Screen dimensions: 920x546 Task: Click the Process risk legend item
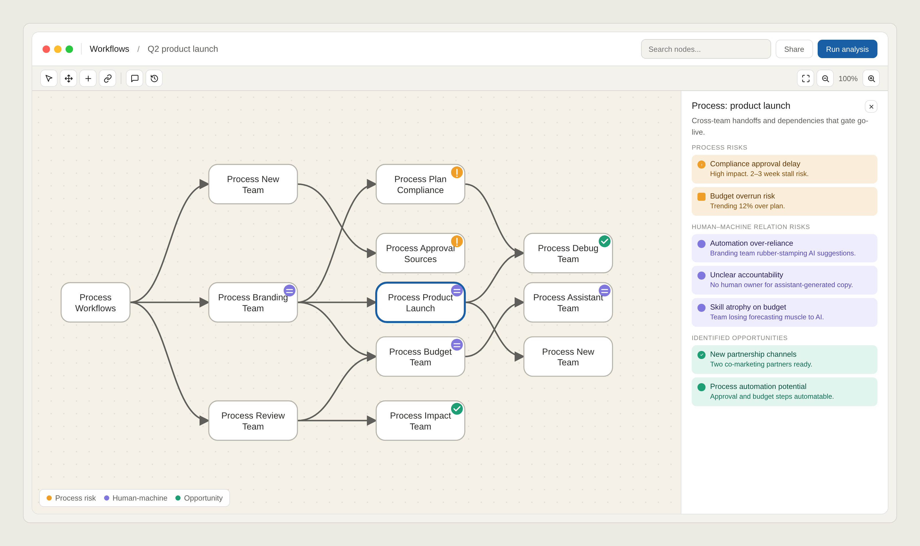coord(71,498)
